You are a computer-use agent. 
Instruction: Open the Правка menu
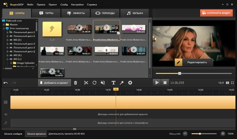click(41, 4)
